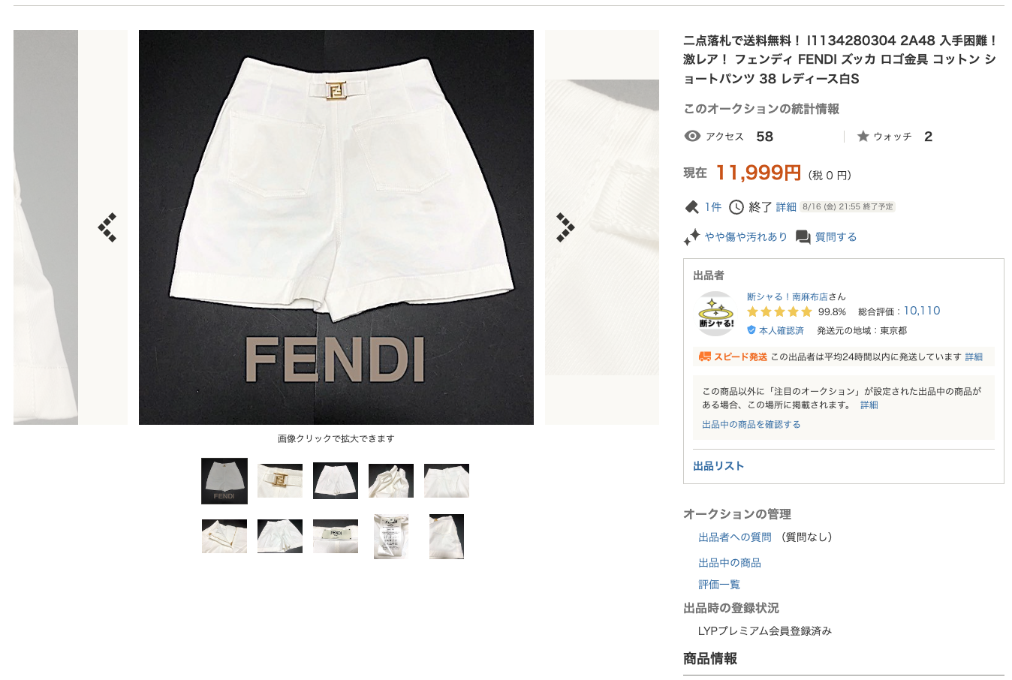Select 出品者への質問 menu item

(x=735, y=537)
